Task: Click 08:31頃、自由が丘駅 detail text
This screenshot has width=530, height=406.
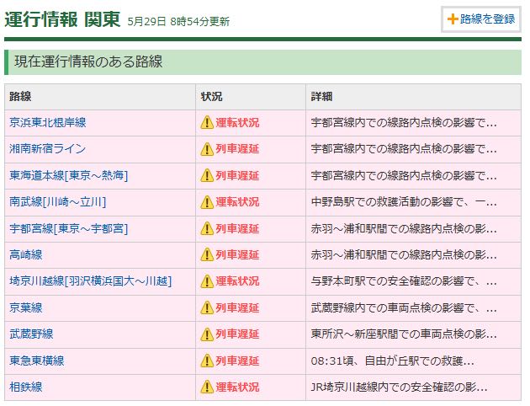Action: click(392, 361)
